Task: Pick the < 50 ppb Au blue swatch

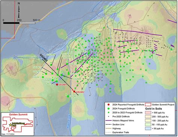Action: 148,128
